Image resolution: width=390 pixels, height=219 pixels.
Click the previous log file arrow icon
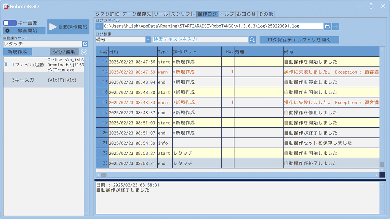coord(99,26)
